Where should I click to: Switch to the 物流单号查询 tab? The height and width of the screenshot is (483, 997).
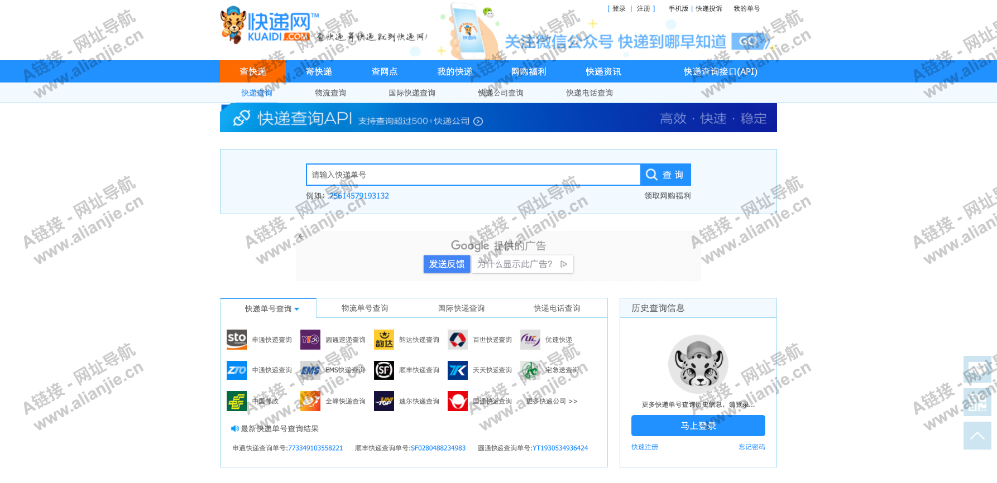point(365,308)
